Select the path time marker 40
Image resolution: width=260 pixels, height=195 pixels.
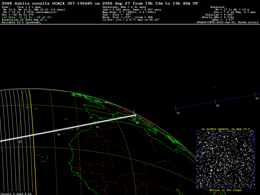pyautogui.click(x=137, y=123)
